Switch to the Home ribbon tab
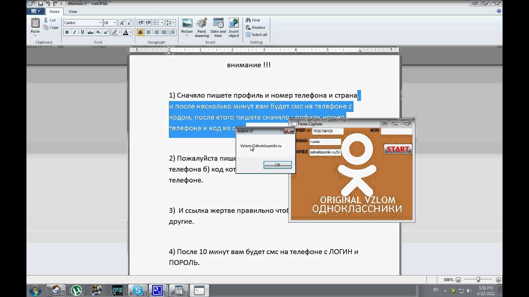Image resolution: width=529 pixels, height=297 pixels. coord(55,12)
